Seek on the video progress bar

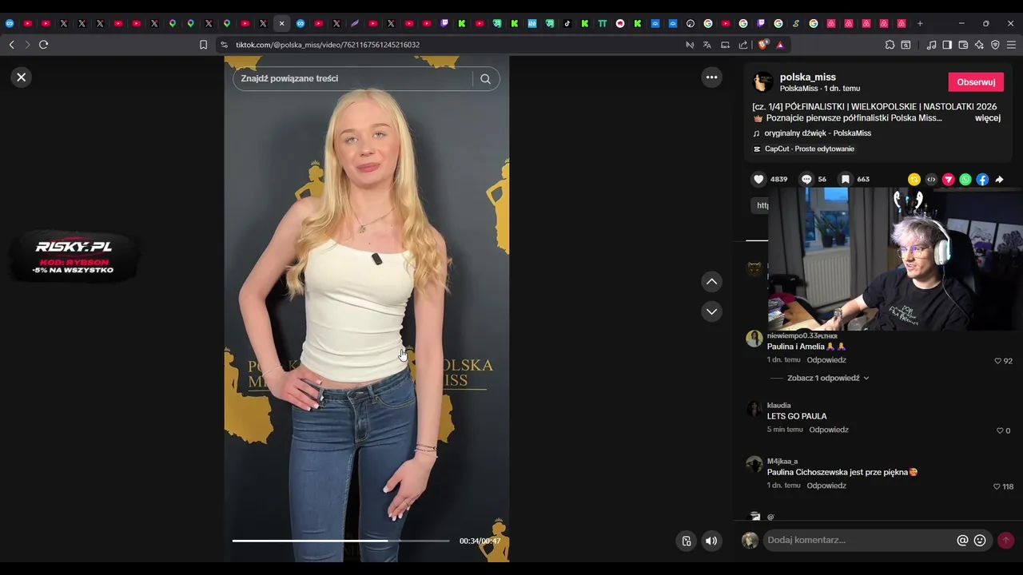[341, 541]
